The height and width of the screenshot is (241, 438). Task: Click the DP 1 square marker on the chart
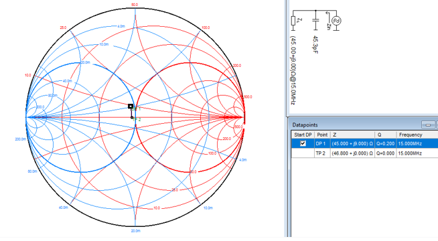point(131,106)
